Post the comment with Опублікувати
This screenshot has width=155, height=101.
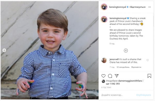pos(144,95)
